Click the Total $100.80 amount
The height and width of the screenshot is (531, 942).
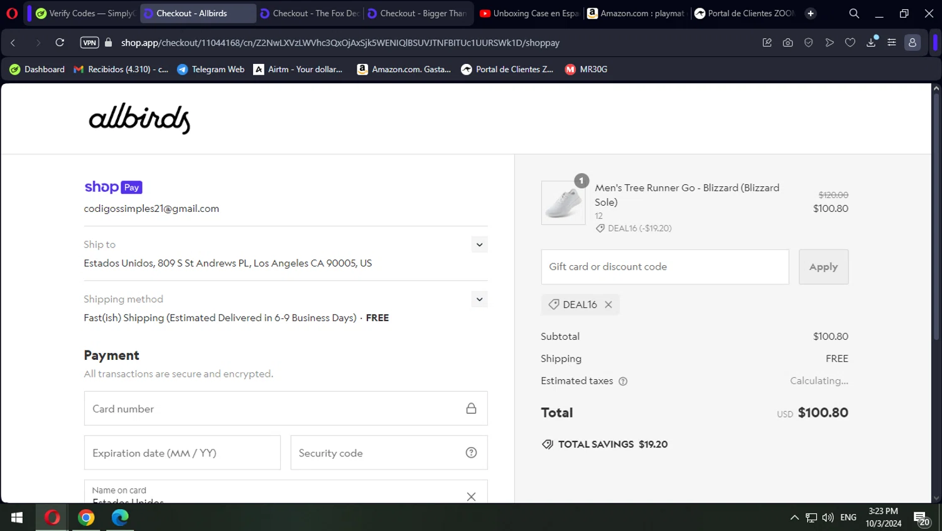point(823,413)
